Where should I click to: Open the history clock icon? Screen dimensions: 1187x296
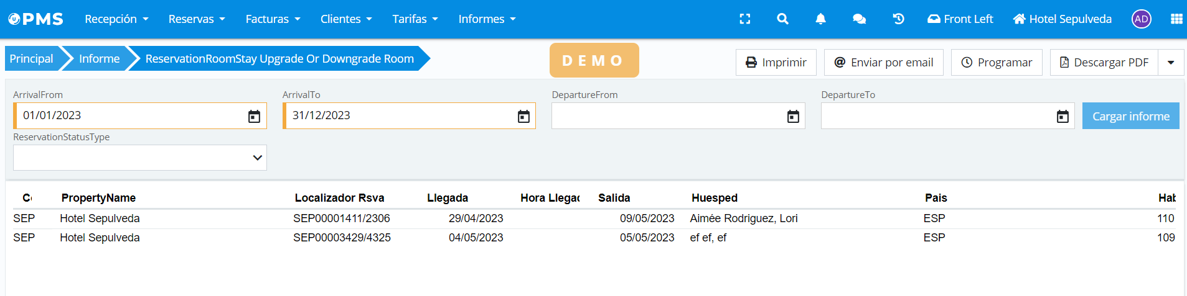point(898,19)
